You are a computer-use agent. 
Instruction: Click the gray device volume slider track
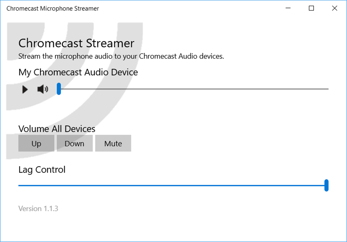click(x=195, y=89)
